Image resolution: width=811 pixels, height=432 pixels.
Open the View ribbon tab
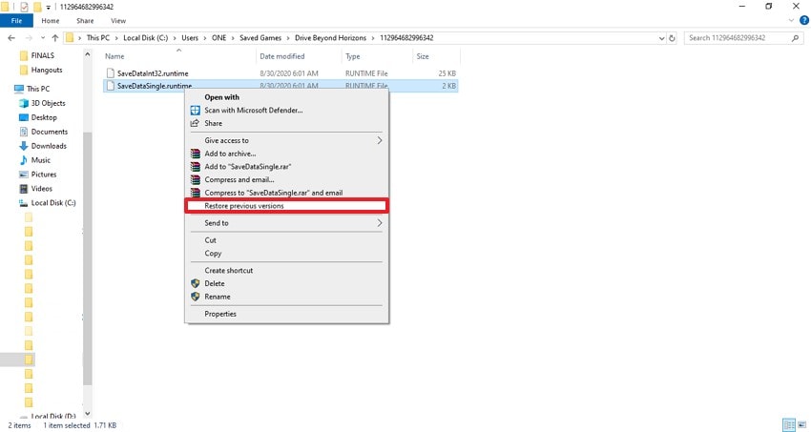pyautogui.click(x=118, y=21)
